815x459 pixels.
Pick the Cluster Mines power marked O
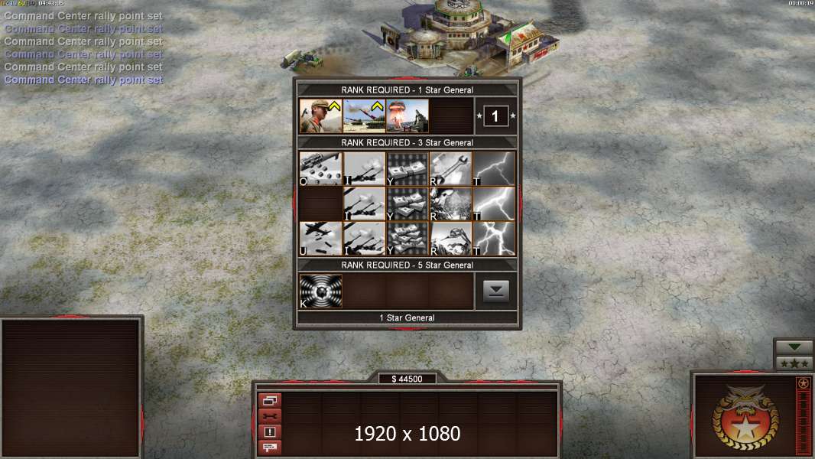tap(320, 169)
